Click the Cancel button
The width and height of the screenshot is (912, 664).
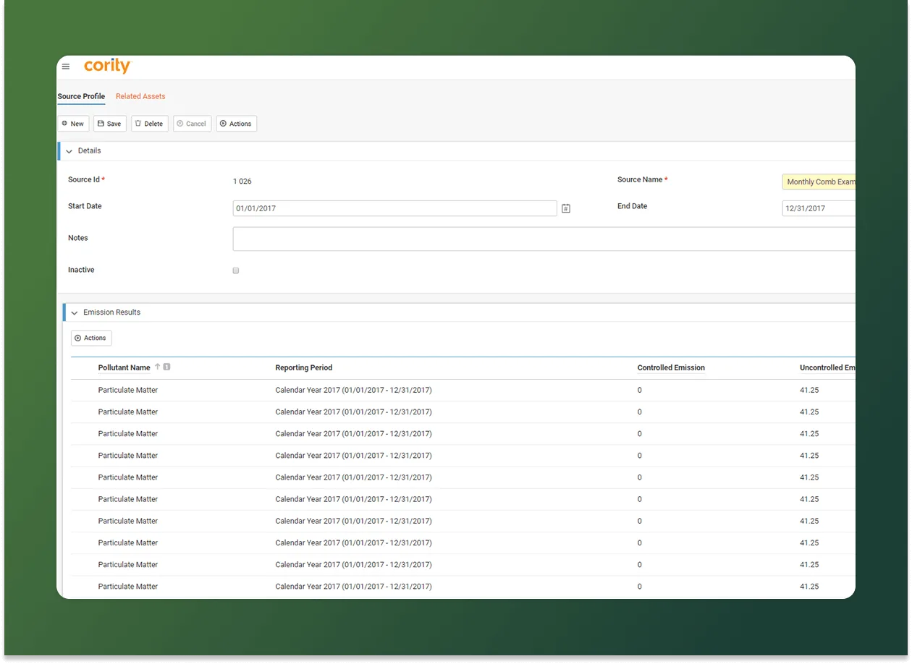pyautogui.click(x=192, y=123)
